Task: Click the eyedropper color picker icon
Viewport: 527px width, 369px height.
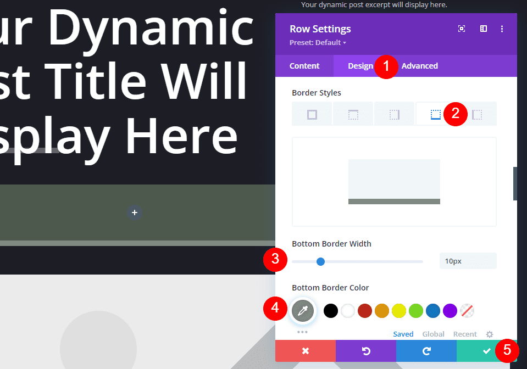Action: [x=303, y=311]
